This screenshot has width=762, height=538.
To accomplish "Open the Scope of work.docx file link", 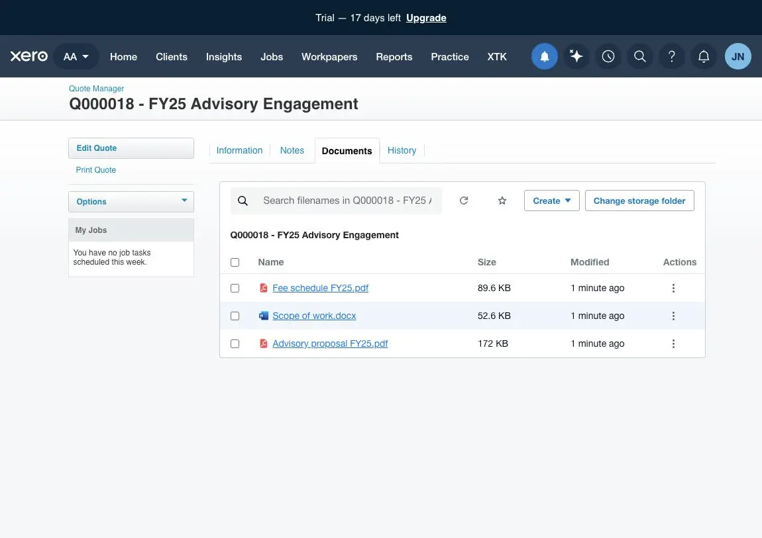I will (314, 316).
